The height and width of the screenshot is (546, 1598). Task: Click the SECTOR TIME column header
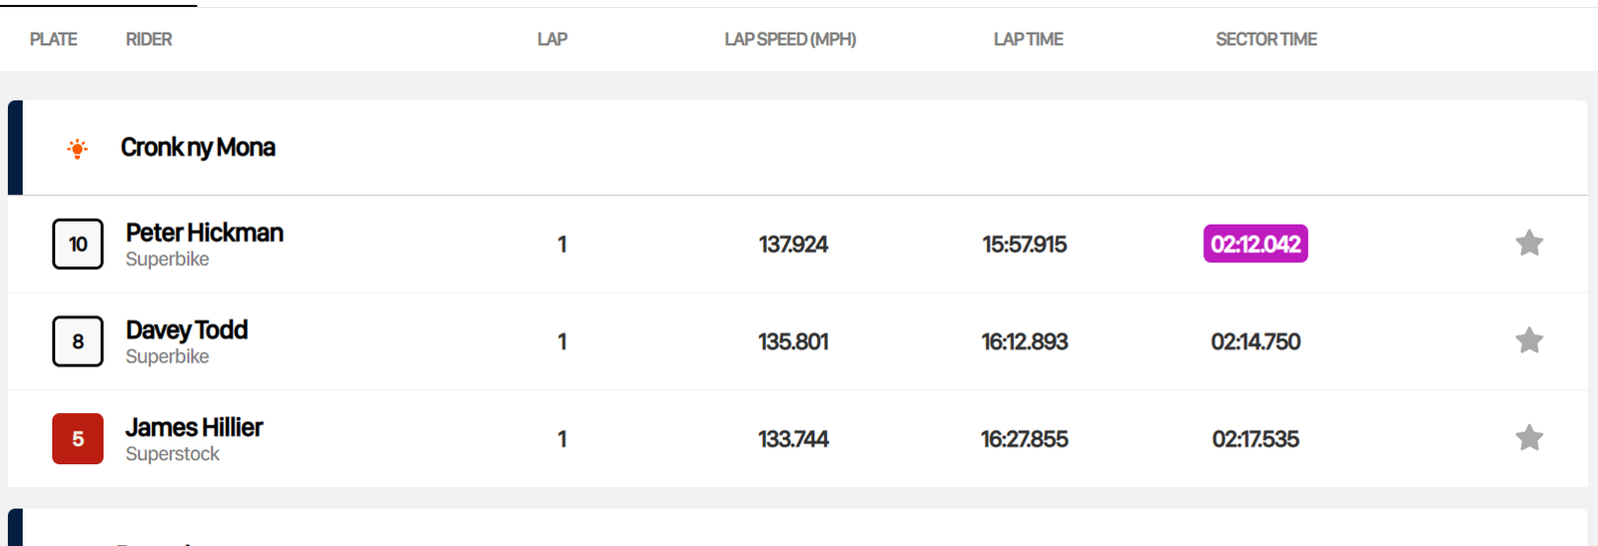[1265, 40]
